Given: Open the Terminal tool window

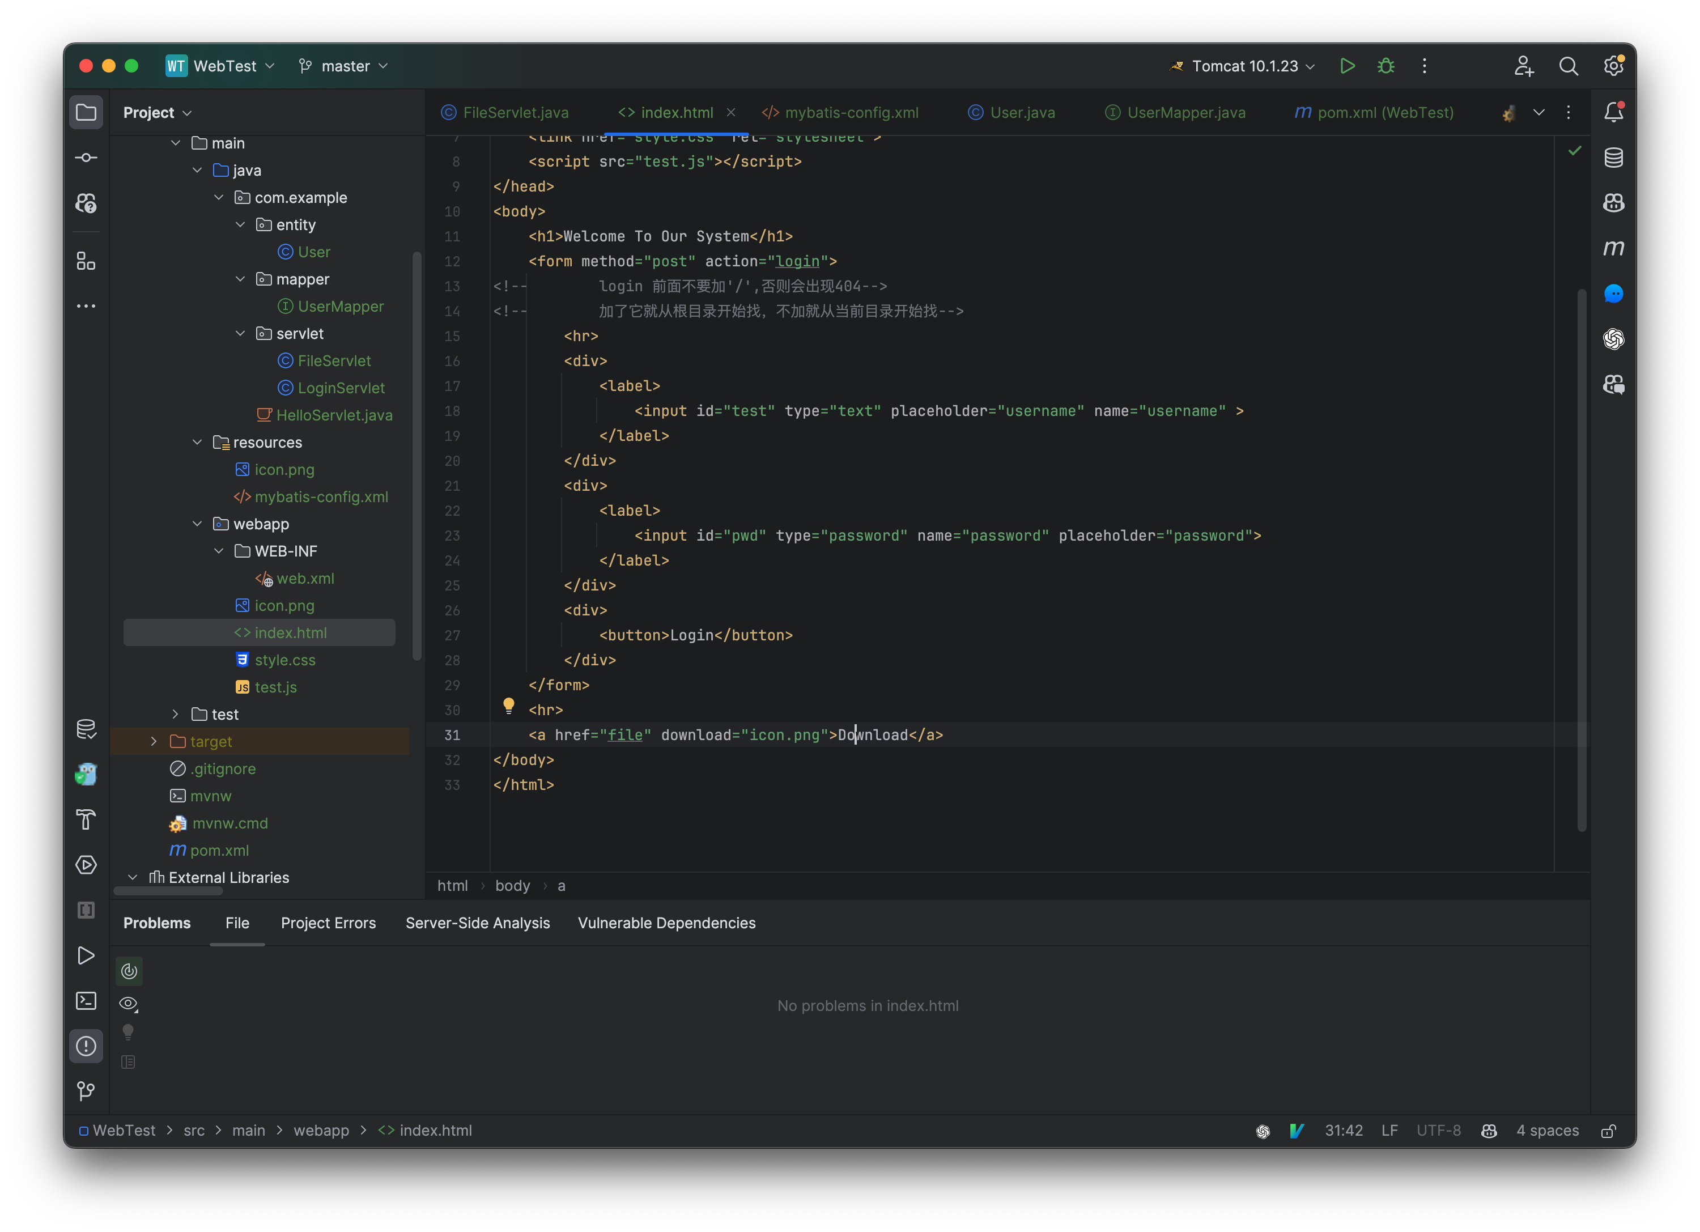Looking at the screenshot, I should [86, 1001].
